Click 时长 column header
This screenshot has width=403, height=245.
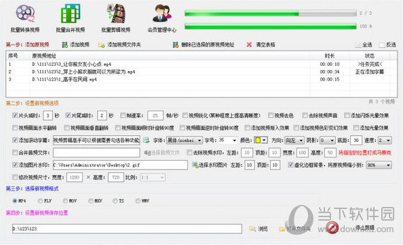(330, 56)
